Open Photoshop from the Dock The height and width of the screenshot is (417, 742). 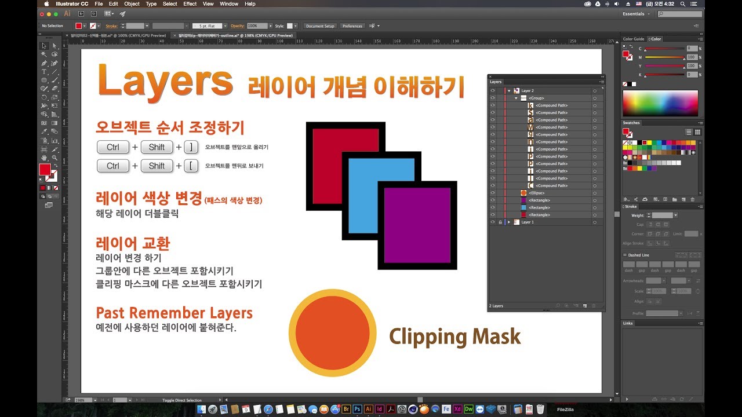[x=358, y=409]
